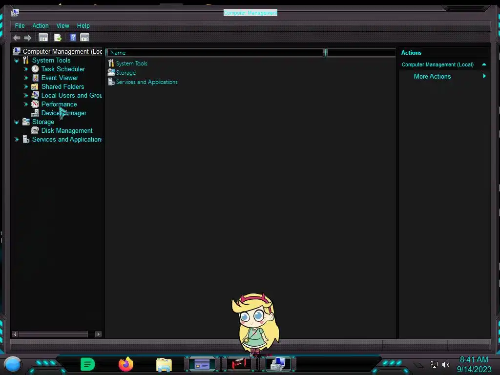Expand Local Users and Groups node arrow
The height and width of the screenshot is (375, 500).
(x=26, y=95)
